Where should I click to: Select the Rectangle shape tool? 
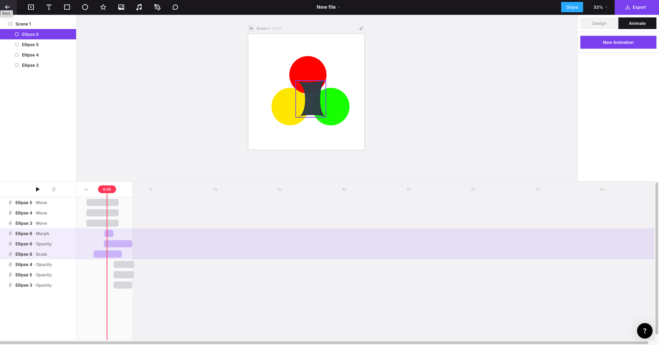[67, 7]
